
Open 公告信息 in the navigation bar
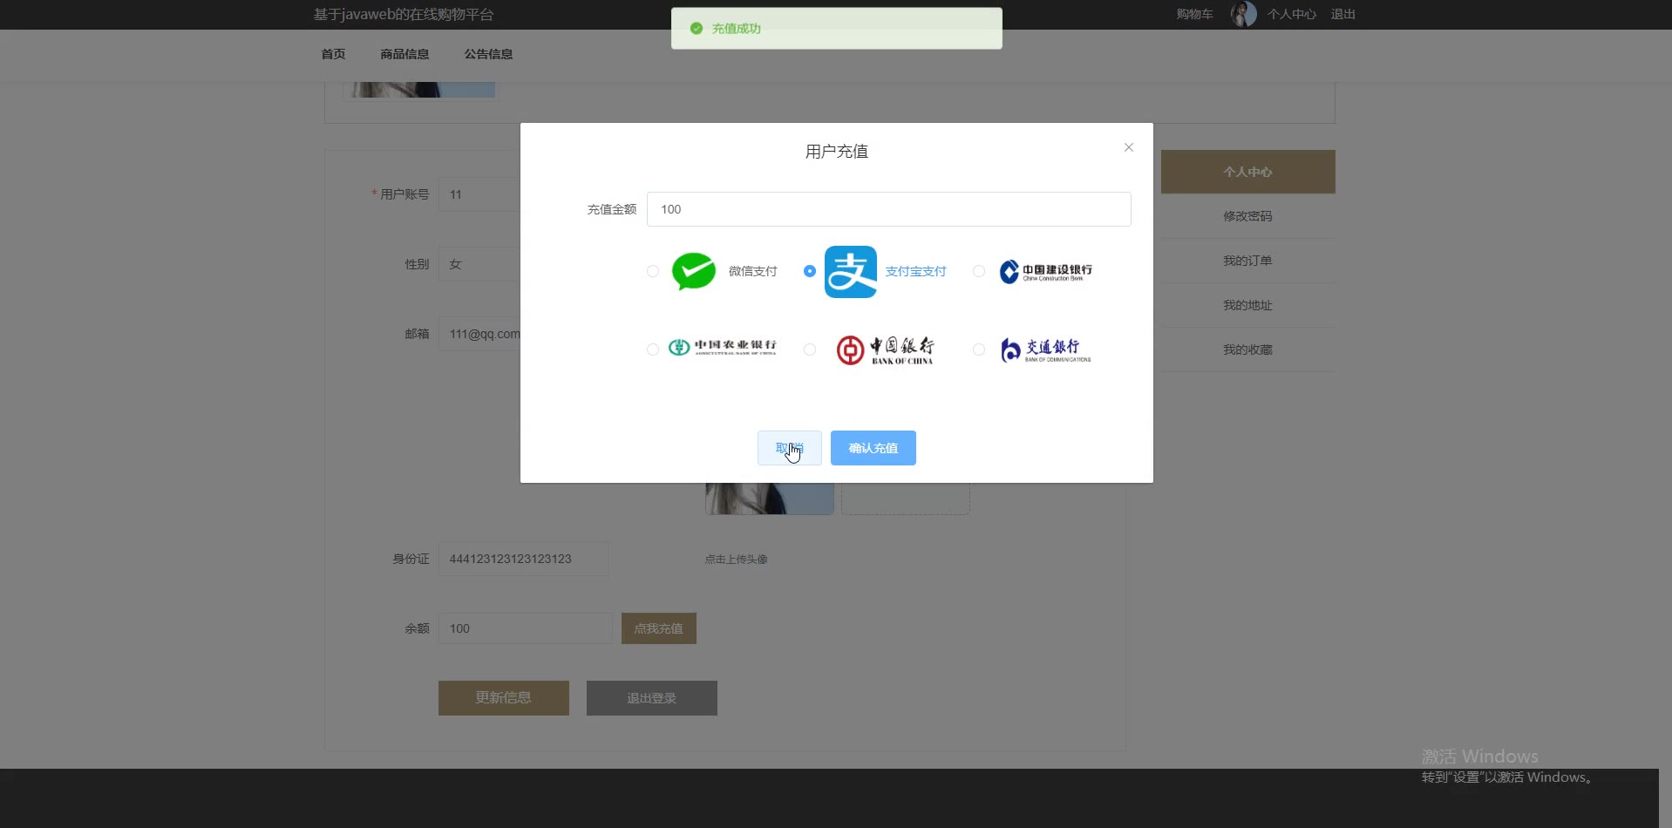(x=488, y=54)
